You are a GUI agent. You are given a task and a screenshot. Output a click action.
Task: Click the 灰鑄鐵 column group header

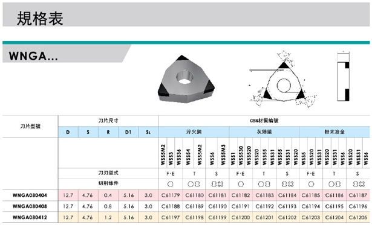264,132
